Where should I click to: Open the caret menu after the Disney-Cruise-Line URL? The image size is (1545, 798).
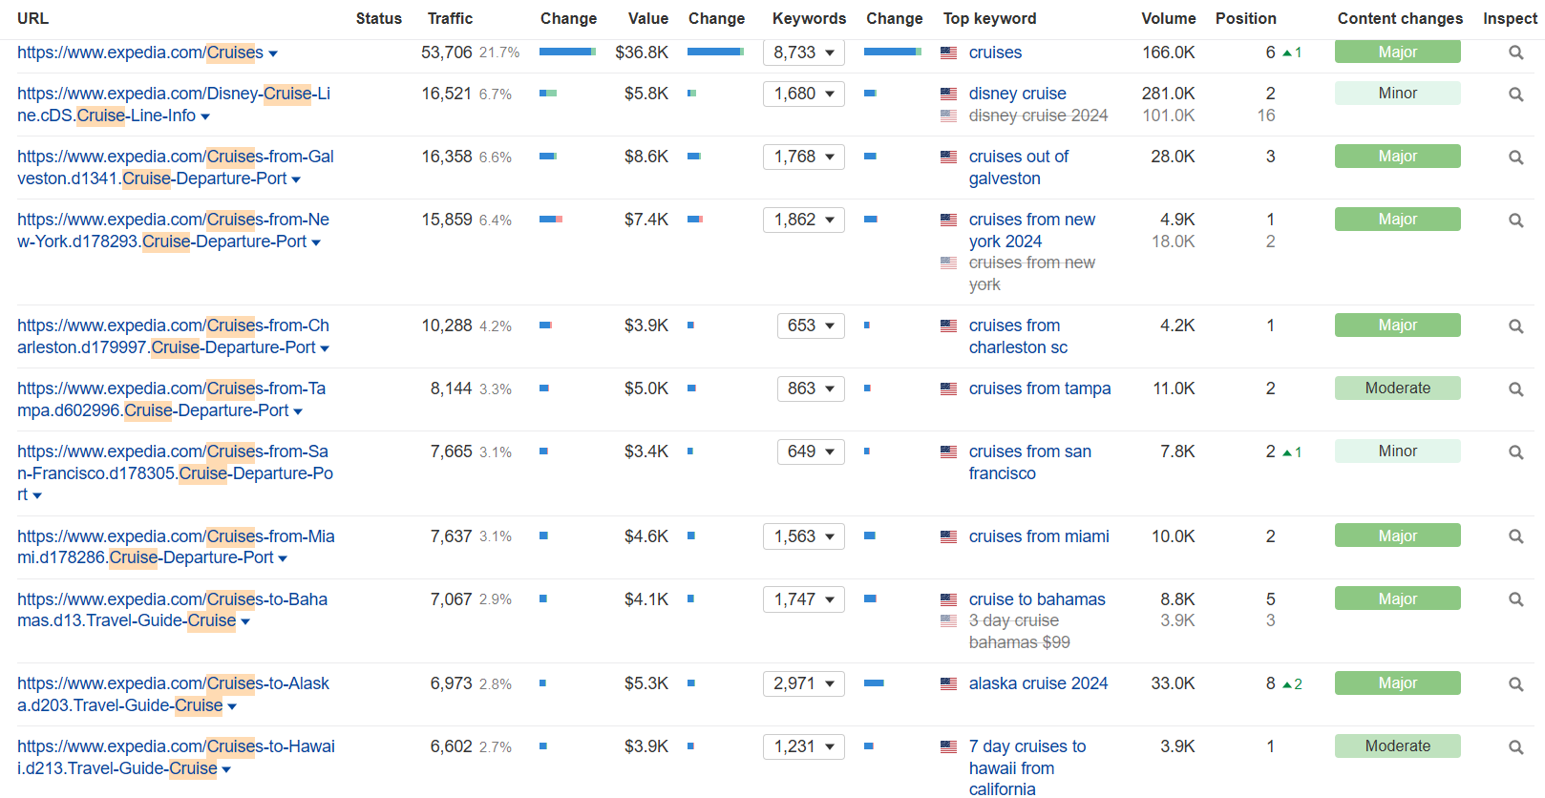click(205, 117)
